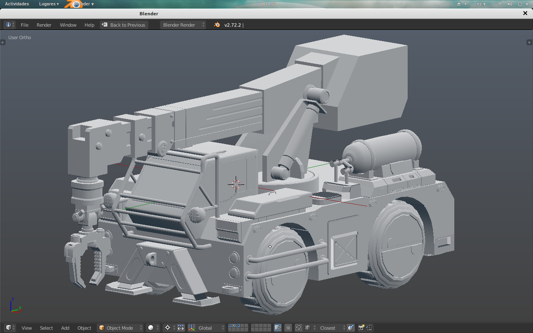
Task: Open the viewport shading selector
Action: coord(153,328)
